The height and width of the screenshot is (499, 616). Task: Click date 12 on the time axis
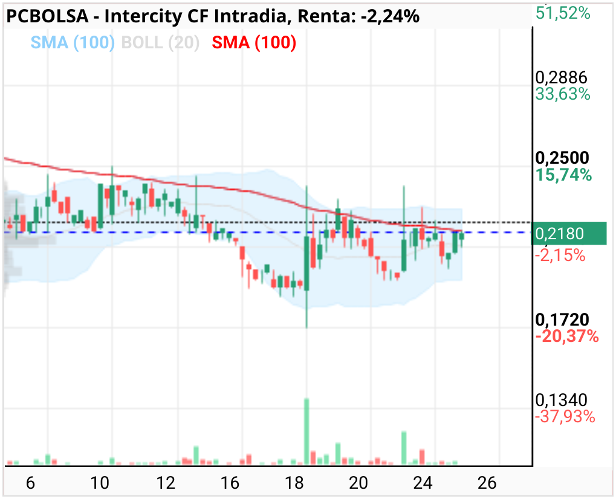point(166,483)
